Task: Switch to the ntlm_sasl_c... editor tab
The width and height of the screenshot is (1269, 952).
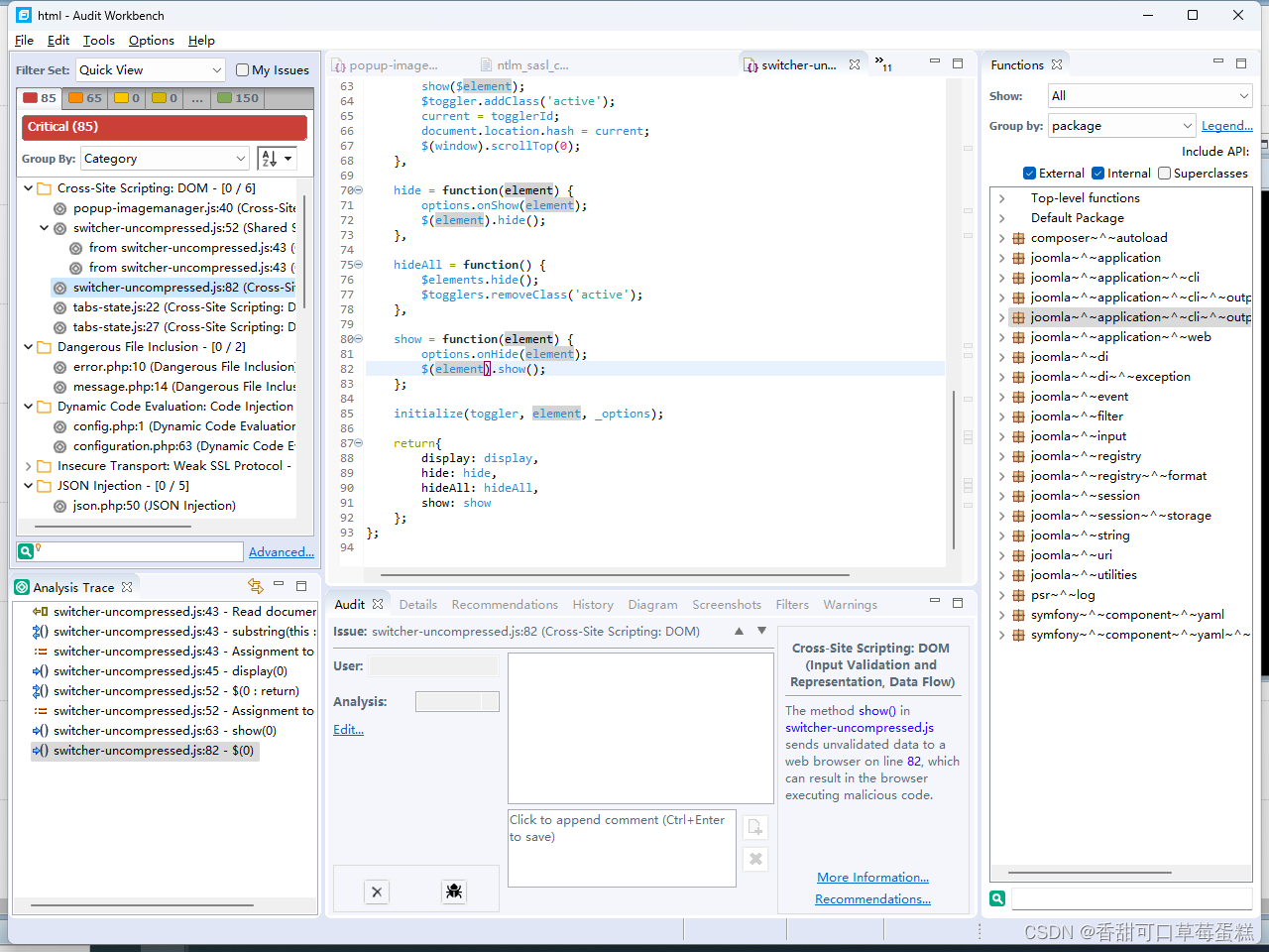Action: (525, 65)
